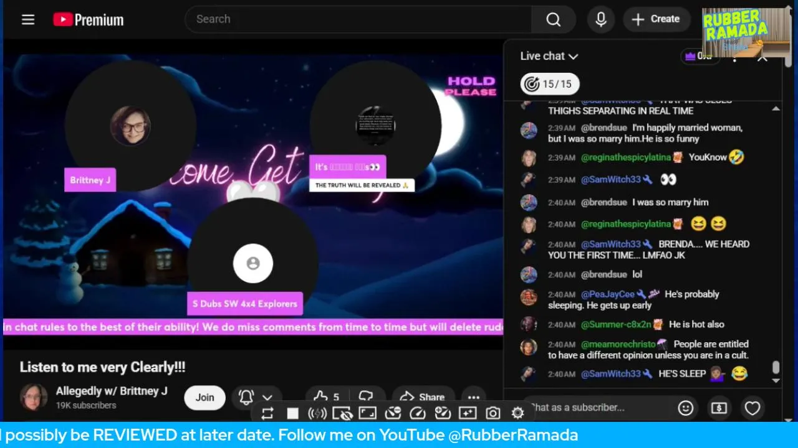798x448 pixels.
Task: Click the sparkle effects frame icon
Action: click(468, 413)
